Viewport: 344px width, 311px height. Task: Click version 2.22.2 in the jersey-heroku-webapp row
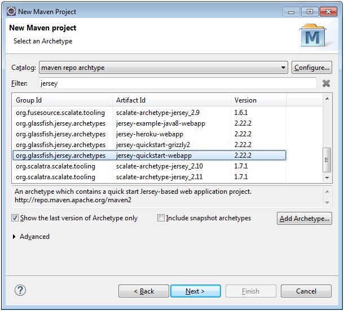[x=242, y=134]
